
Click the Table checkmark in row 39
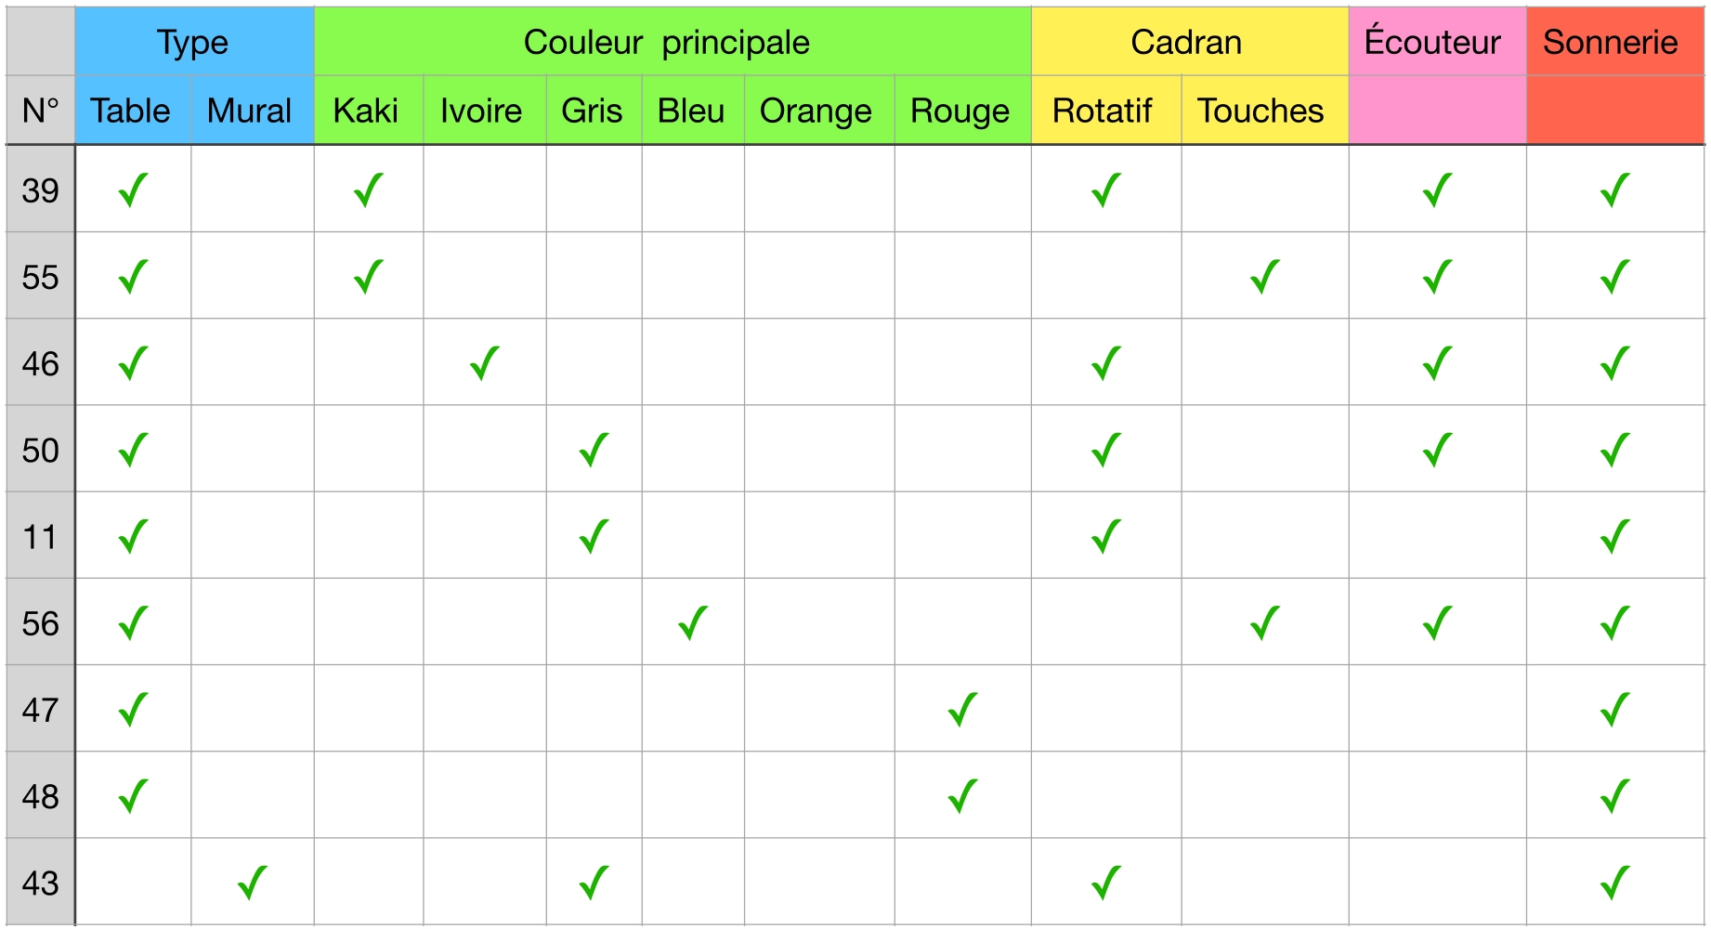134,190
